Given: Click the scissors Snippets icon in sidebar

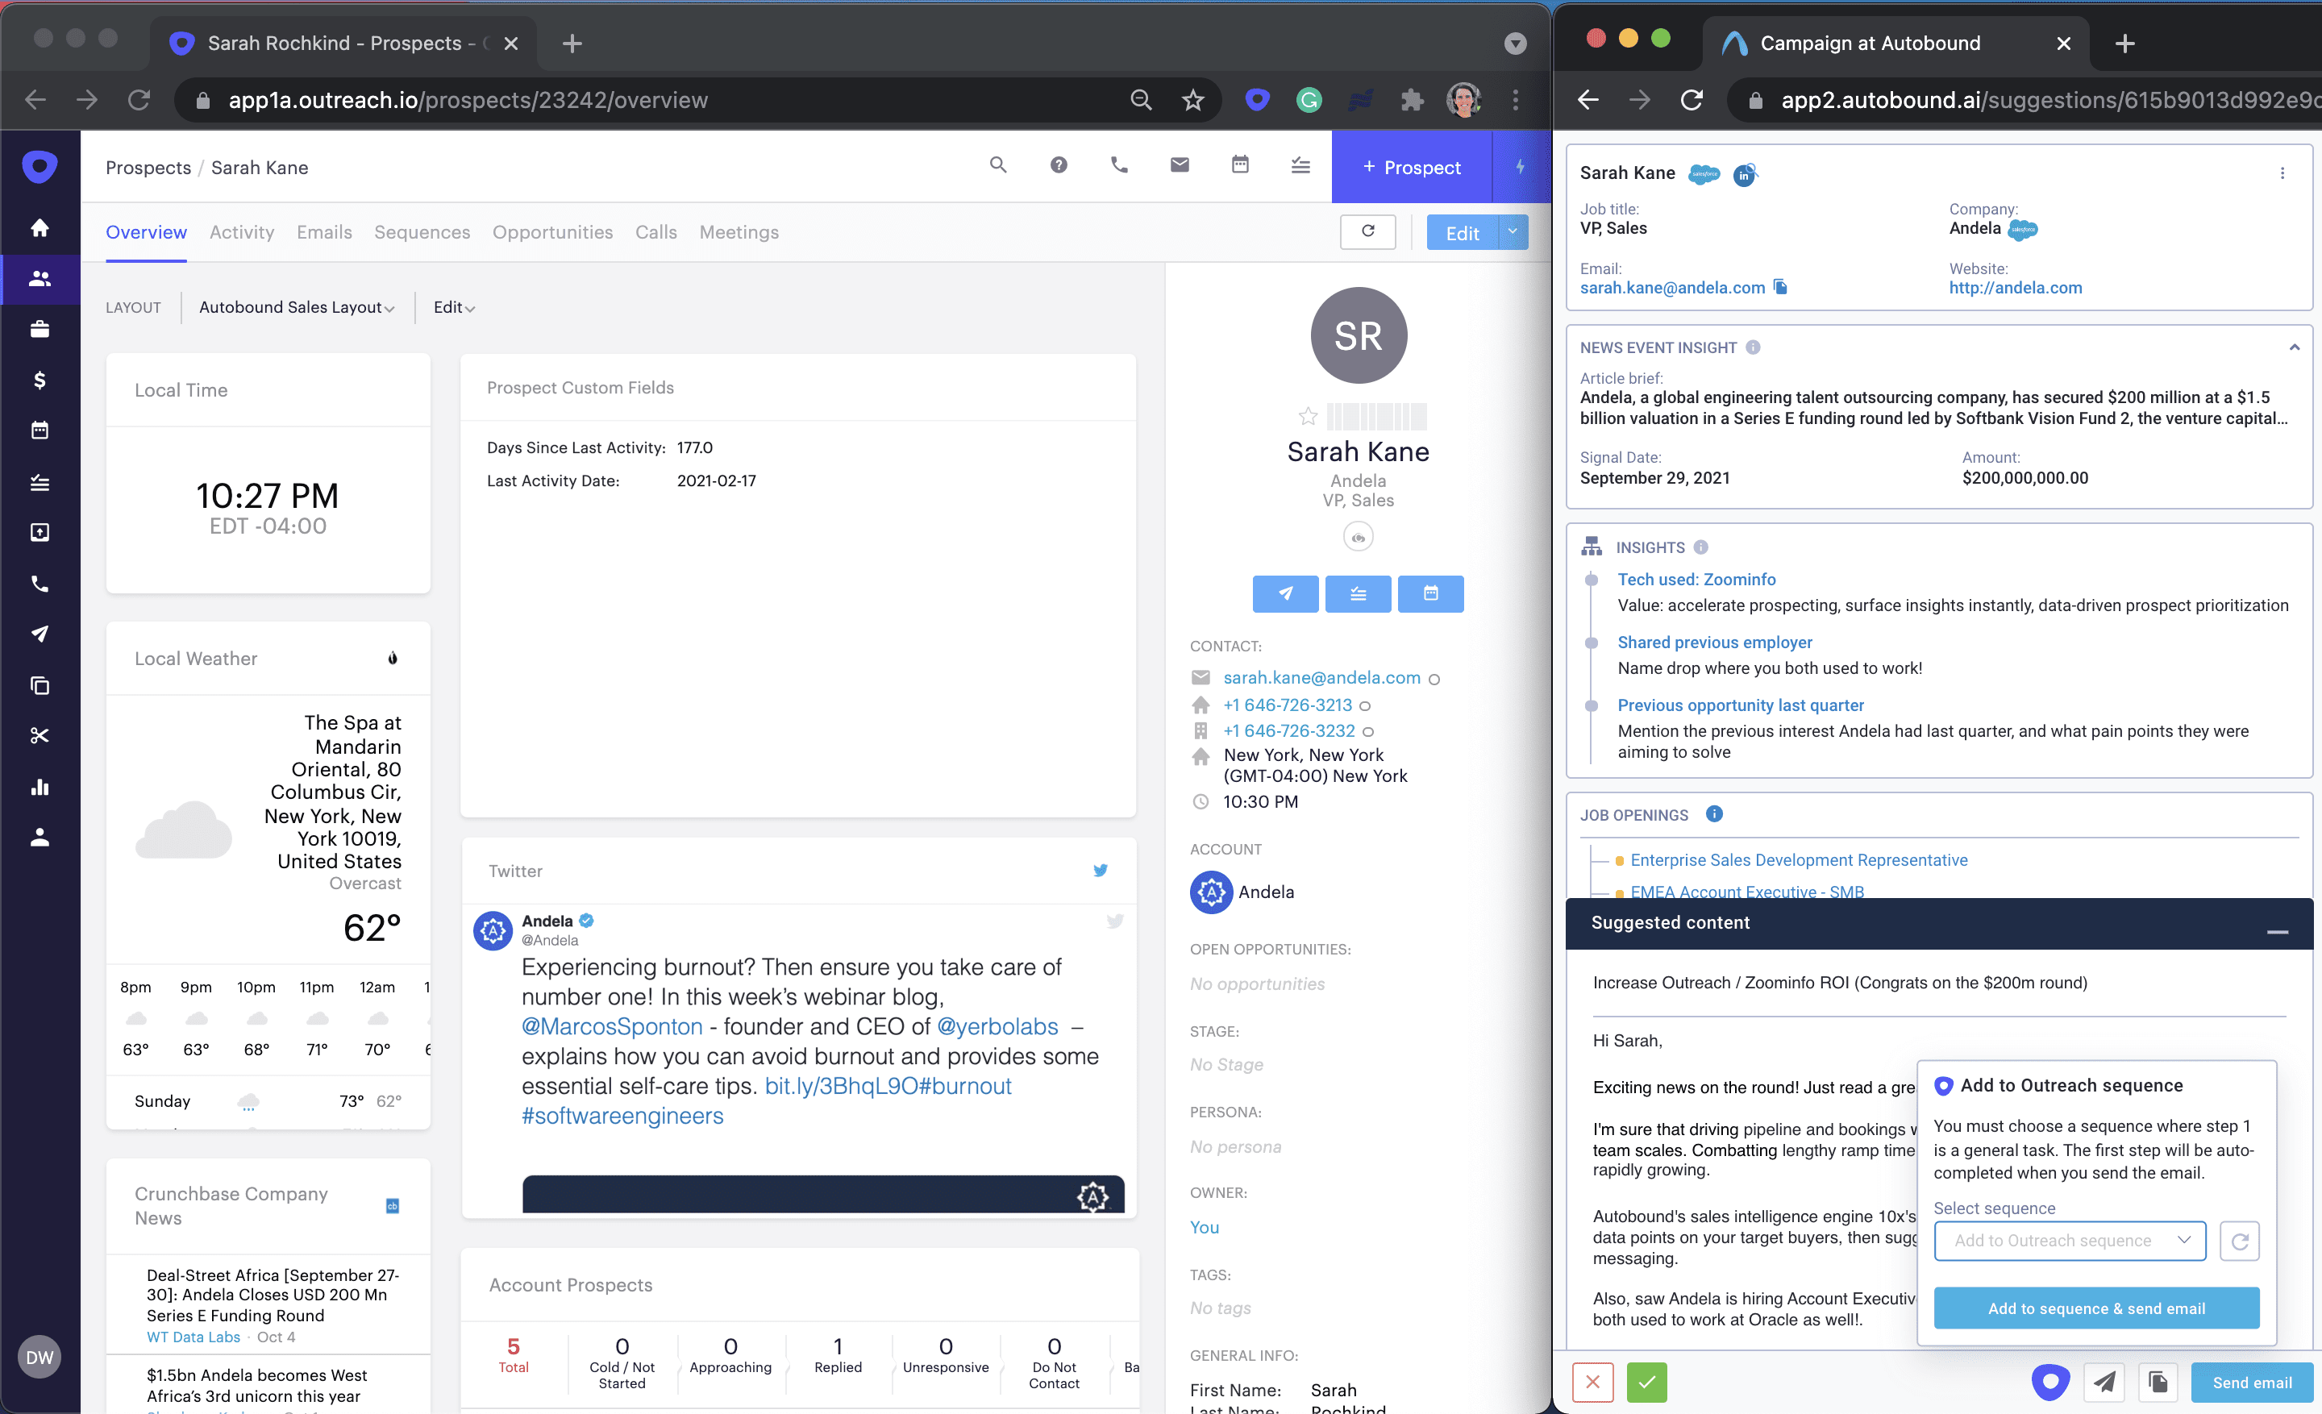Looking at the screenshot, I should [40, 736].
